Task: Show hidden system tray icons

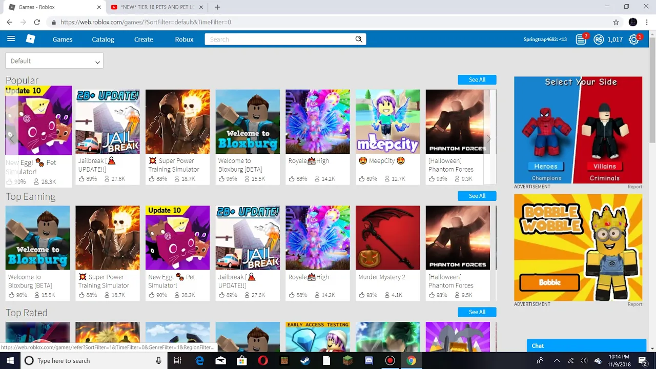Action: pos(557,361)
